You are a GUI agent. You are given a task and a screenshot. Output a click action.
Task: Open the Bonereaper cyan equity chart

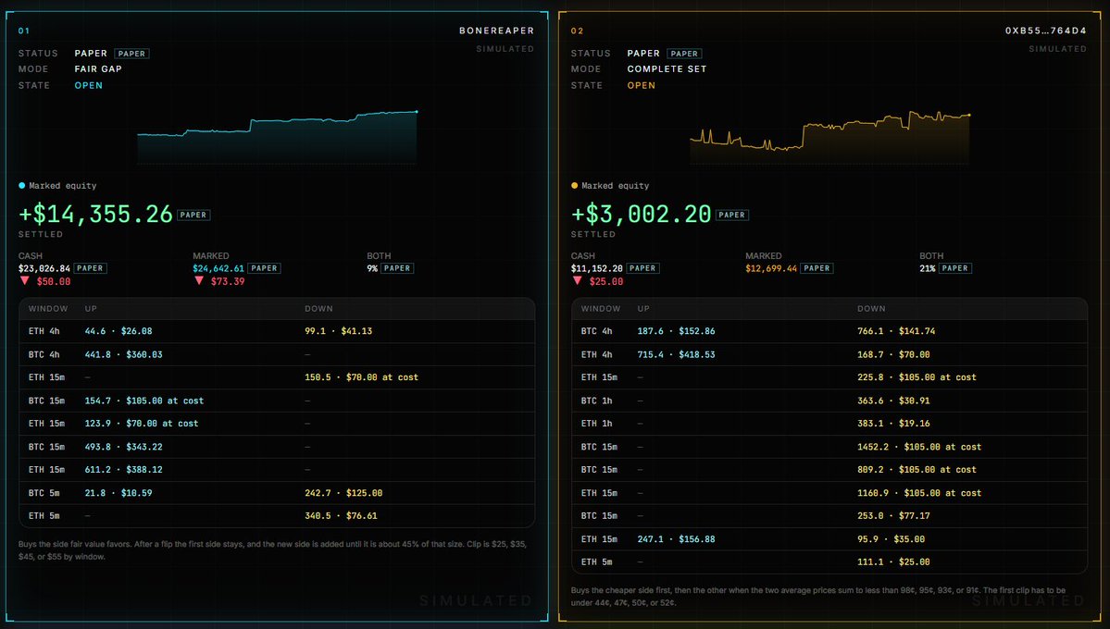277,137
